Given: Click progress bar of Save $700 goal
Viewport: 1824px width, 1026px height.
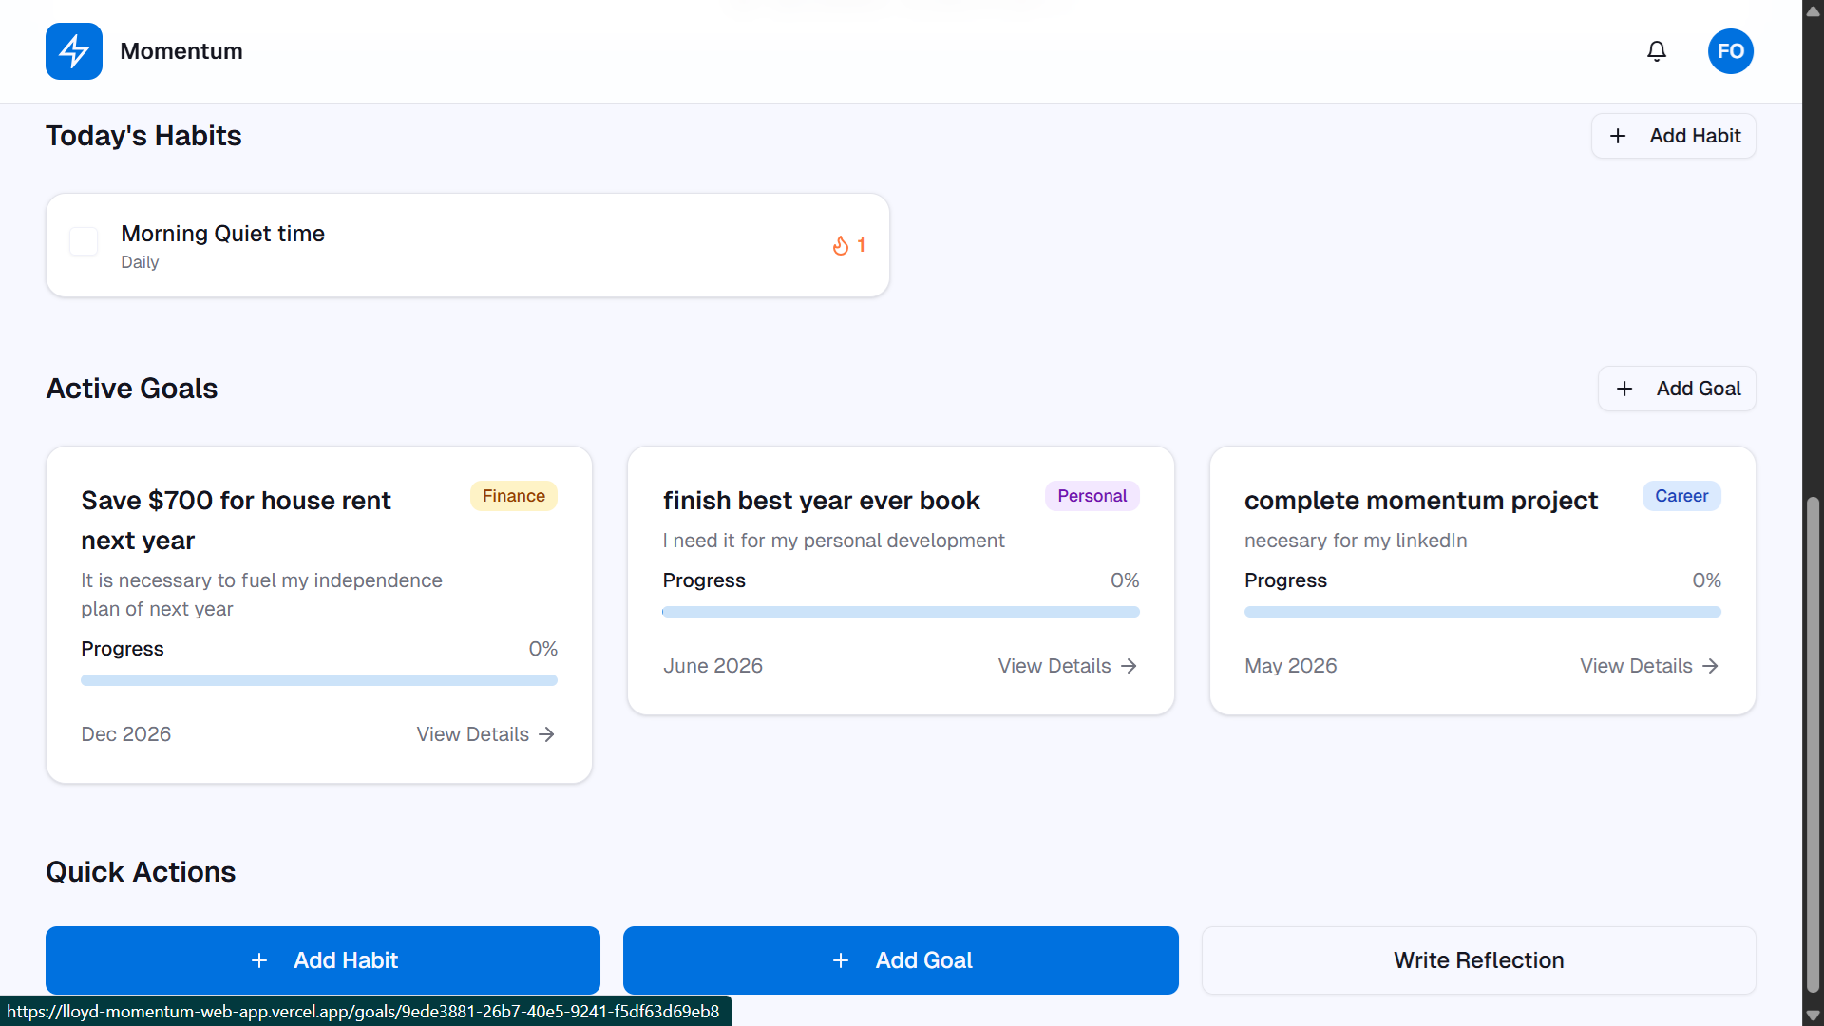Looking at the screenshot, I should (319, 680).
